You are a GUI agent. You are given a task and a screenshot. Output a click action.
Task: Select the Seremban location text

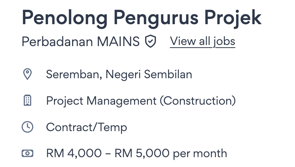[74, 74]
